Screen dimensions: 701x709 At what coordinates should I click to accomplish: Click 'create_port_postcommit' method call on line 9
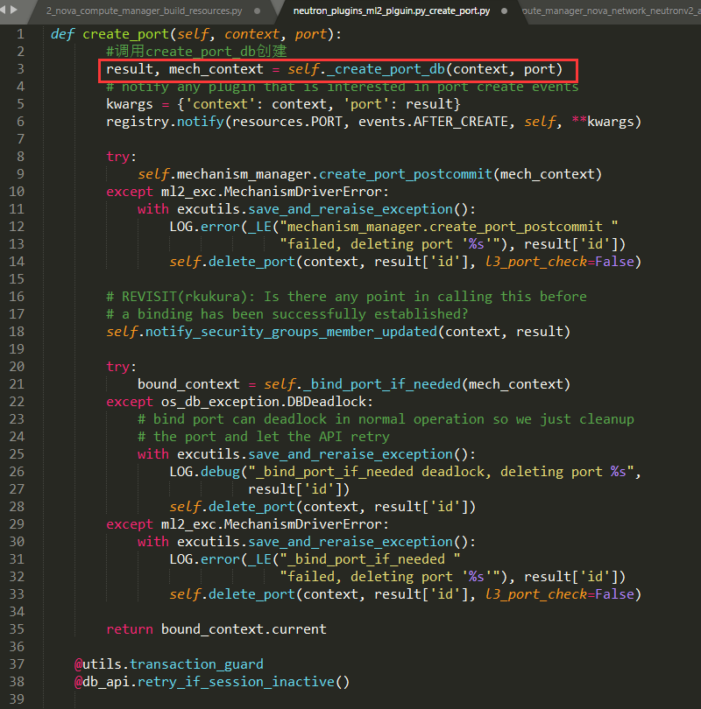coord(406,174)
